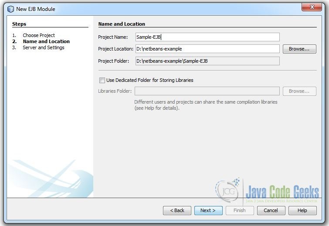The image size is (329, 226).
Task: Click the Finish button
Action: [x=240, y=210]
